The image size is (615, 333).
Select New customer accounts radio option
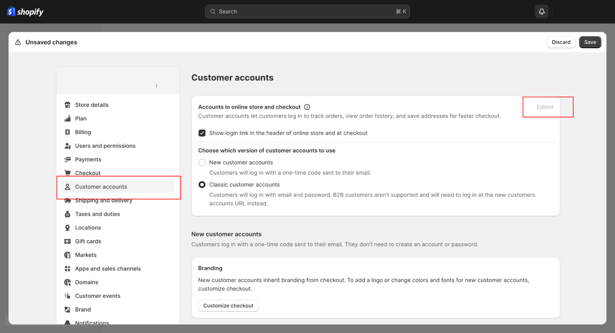(x=202, y=163)
